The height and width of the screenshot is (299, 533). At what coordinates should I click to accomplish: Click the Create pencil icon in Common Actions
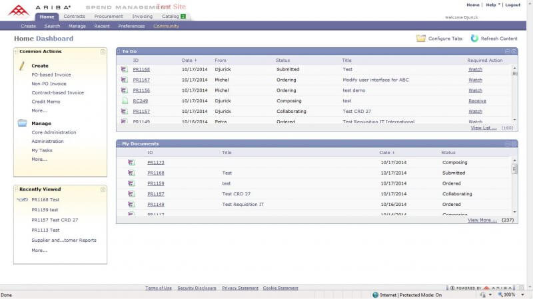[x=22, y=66]
